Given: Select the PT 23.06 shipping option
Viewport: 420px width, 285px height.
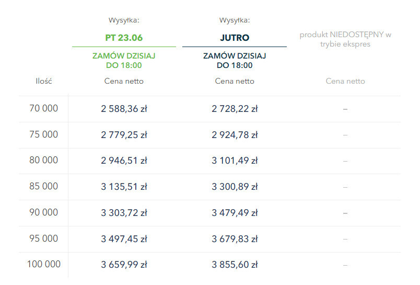Looking at the screenshot, I should [124, 38].
